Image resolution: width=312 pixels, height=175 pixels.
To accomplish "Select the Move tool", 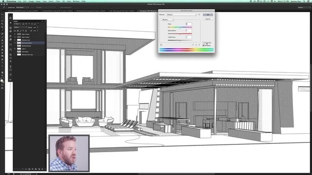I will click(2, 14).
